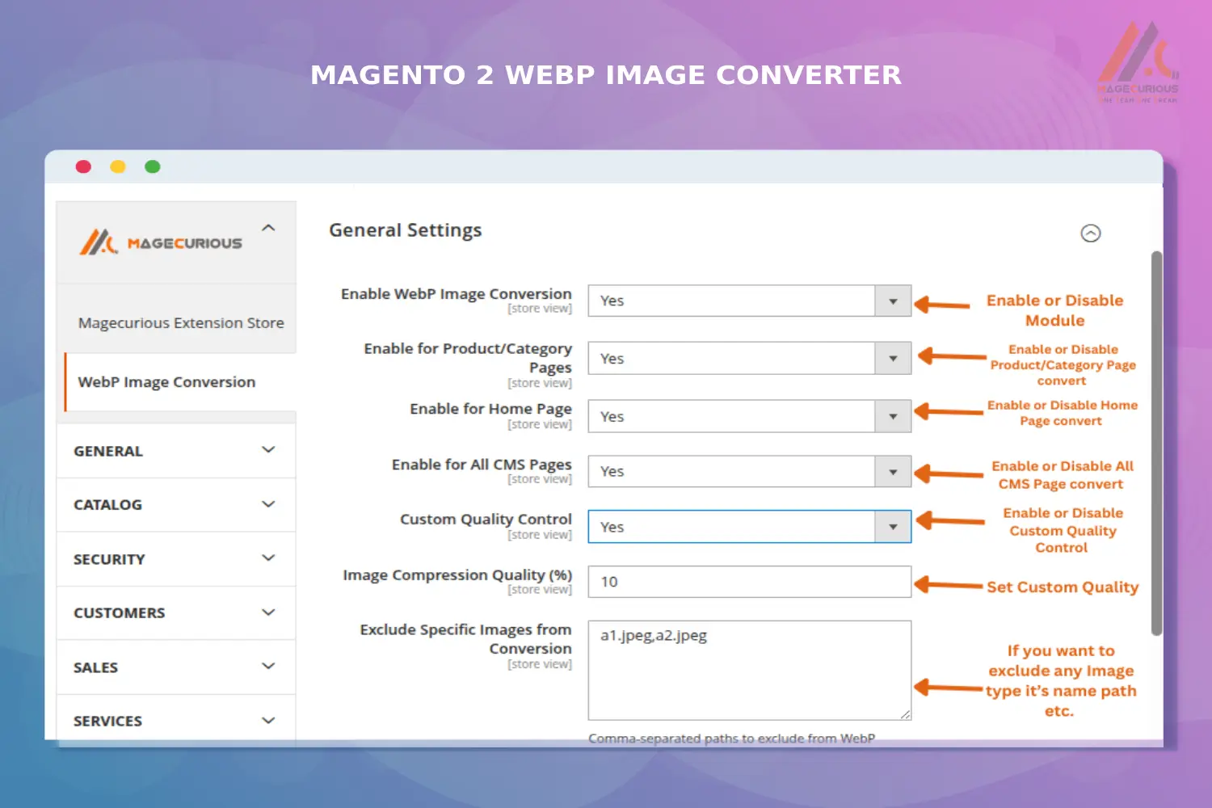Click the Magecurious watermark logo at top right
This screenshot has width=1212, height=808.
[x=1138, y=63]
